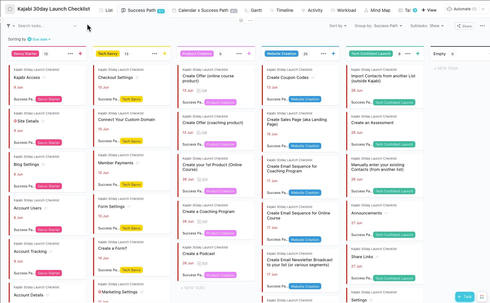This screenshot has height=303, width=490.
Task: Click the description icon on Account Users card
Action: (x=46, y=208)
